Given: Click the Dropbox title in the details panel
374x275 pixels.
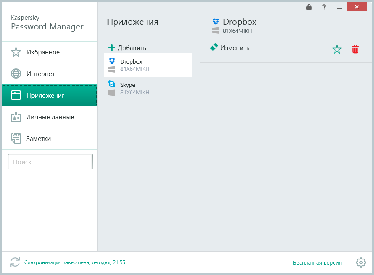Looking at the screenshot, I should coord(239,22).
